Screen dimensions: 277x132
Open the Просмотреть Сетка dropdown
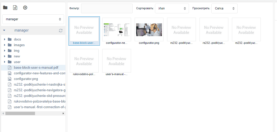pos(224,8)
